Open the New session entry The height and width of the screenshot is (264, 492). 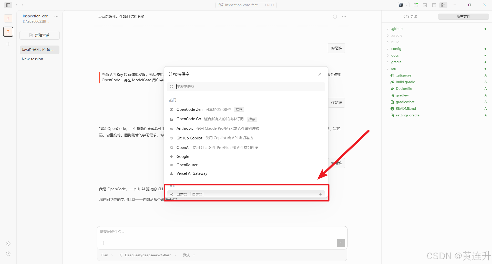tap(39, 59)
